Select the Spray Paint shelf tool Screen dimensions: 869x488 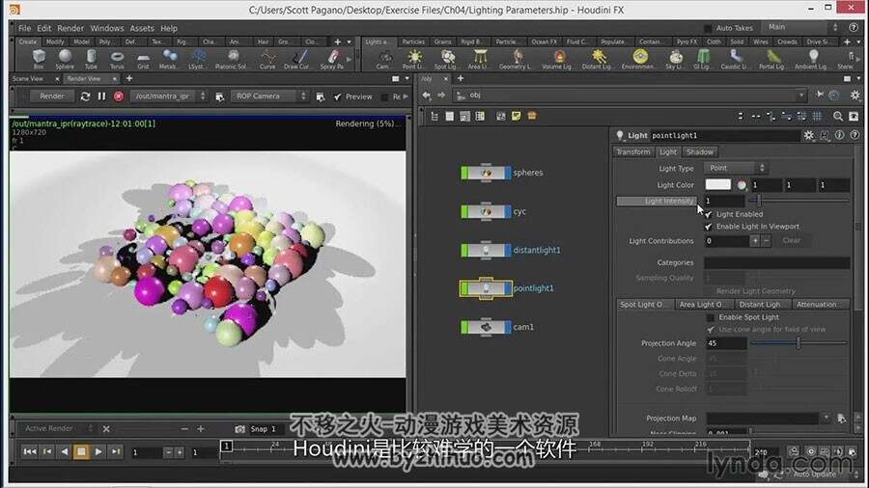pyautogui.click(x=332, y=59)
